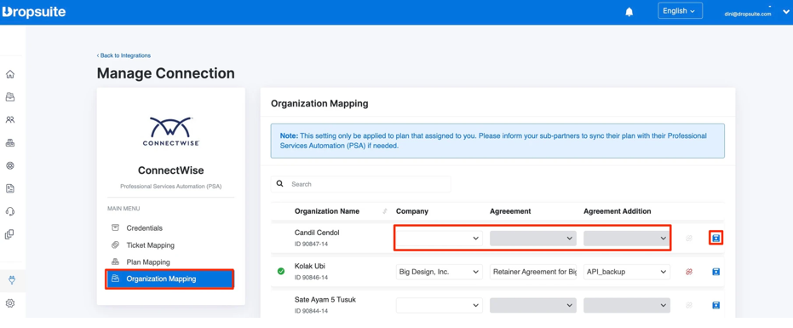The width and height of the screenshot is (793, 328).
Task: Click the ConnectWise logo image
Action: pyautogui.click(x=170, y=131)
